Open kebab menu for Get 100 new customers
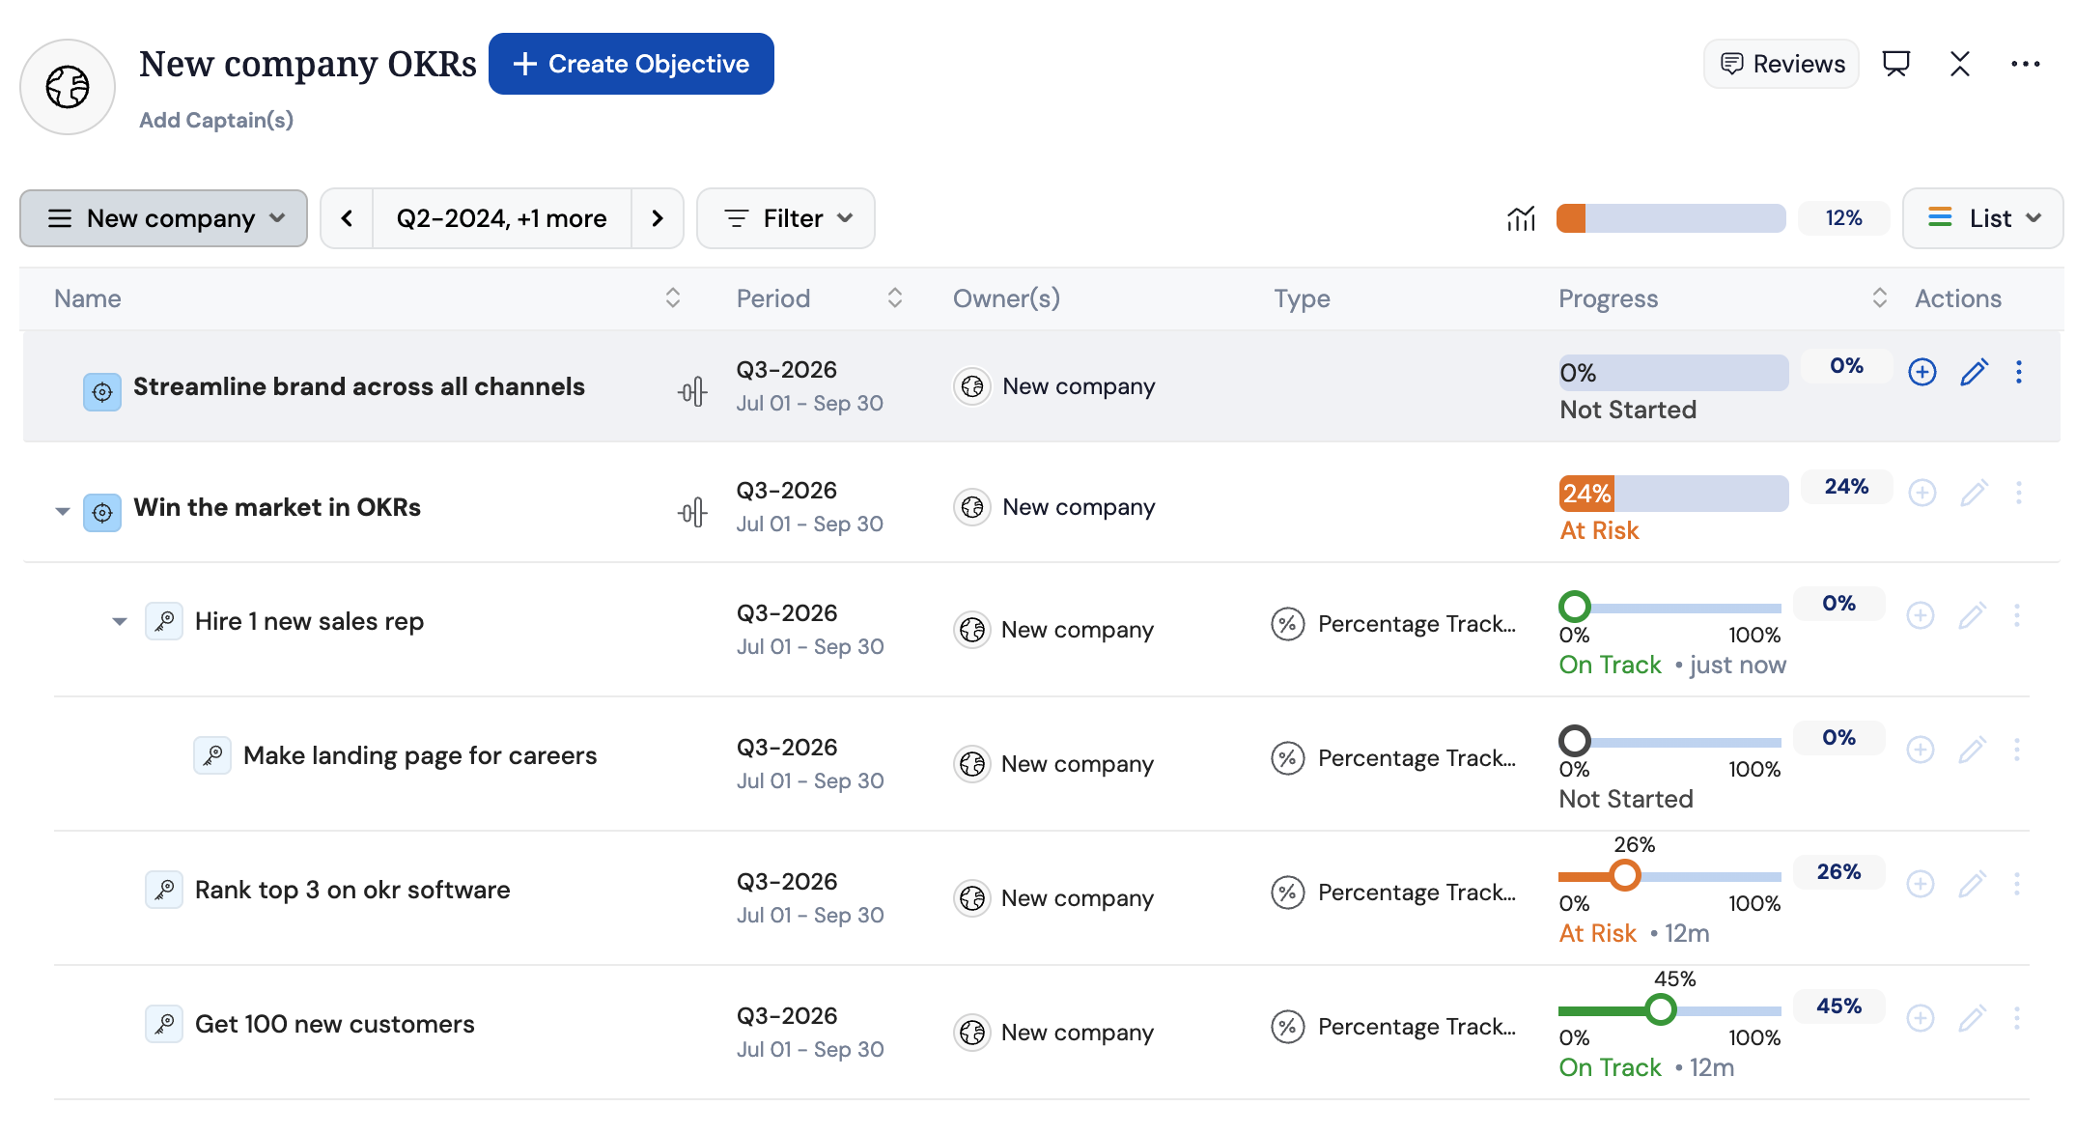The width and height of the screenshot is (2076, 1134). (x=2017, y=1018)
